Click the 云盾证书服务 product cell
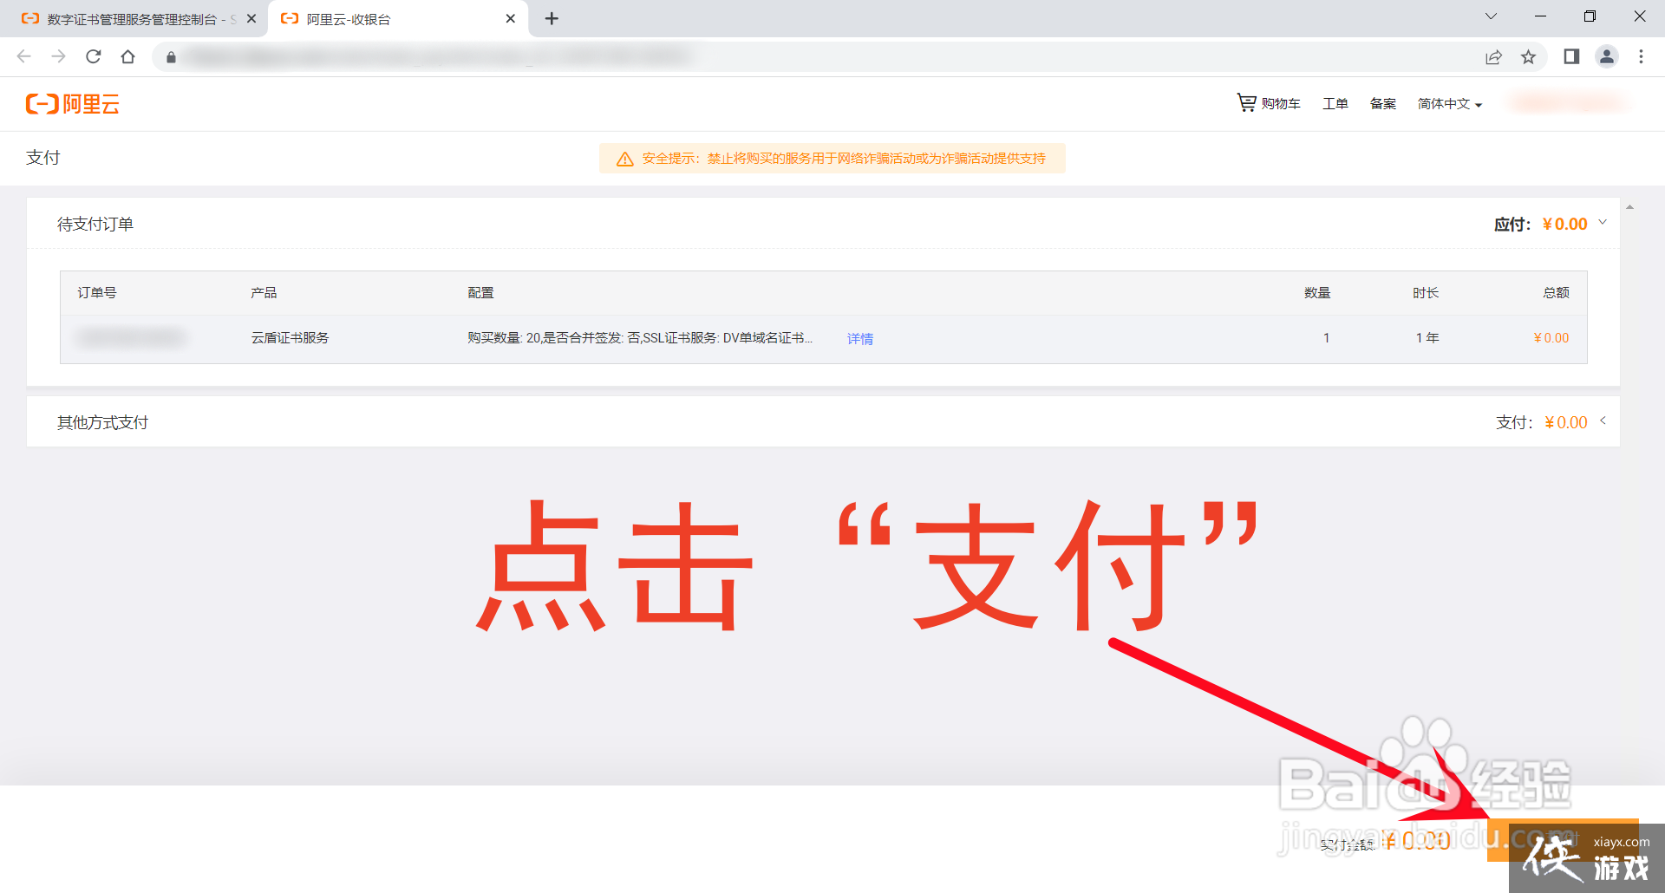The height and width of the screenshot is (893, 1665). (290, 337)
